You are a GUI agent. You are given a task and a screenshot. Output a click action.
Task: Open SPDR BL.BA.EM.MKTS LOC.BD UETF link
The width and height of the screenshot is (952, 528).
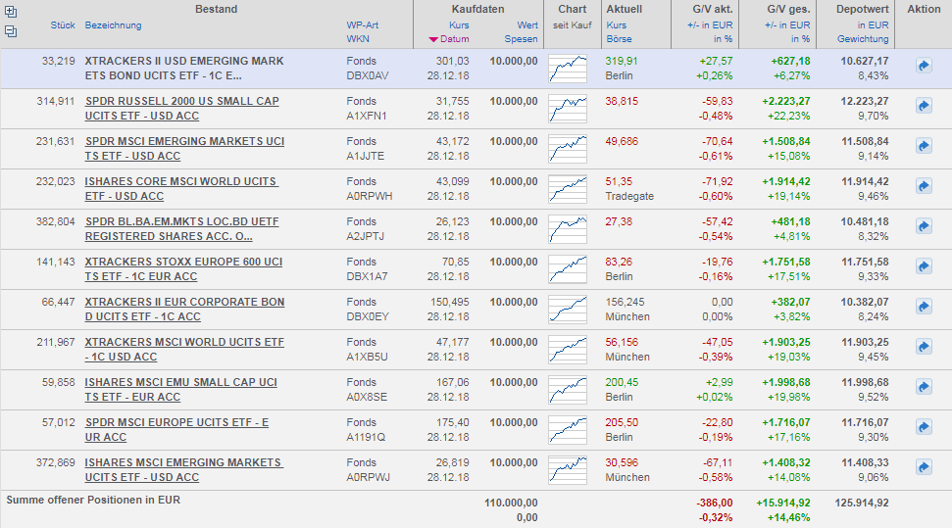pos(182,228)
